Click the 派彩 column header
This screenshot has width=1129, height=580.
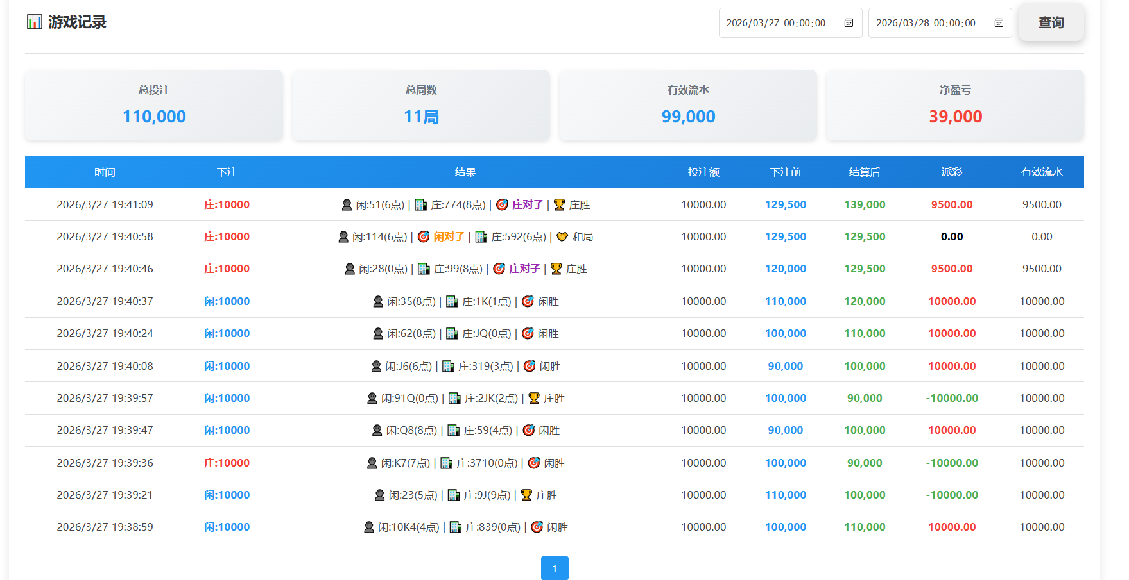tap(951, 172)
